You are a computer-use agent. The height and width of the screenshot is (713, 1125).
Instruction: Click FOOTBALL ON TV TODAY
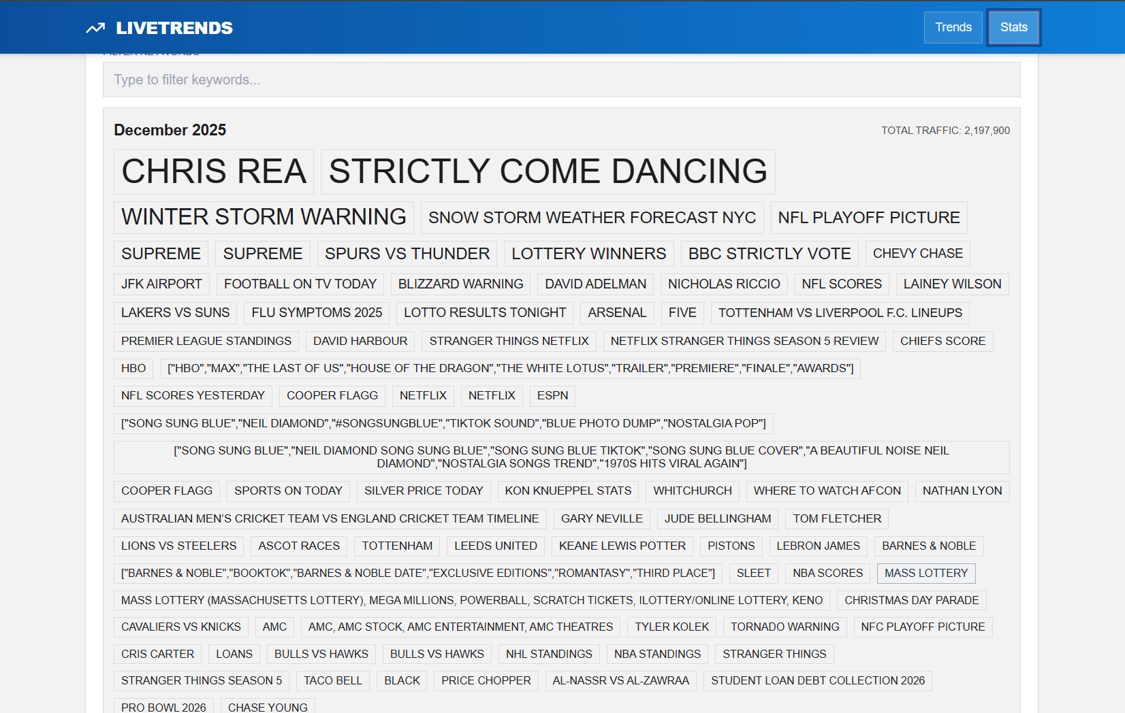tap(300, 284)
